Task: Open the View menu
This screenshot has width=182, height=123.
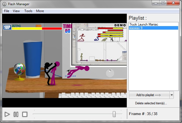Action: [x=16, y=11]
